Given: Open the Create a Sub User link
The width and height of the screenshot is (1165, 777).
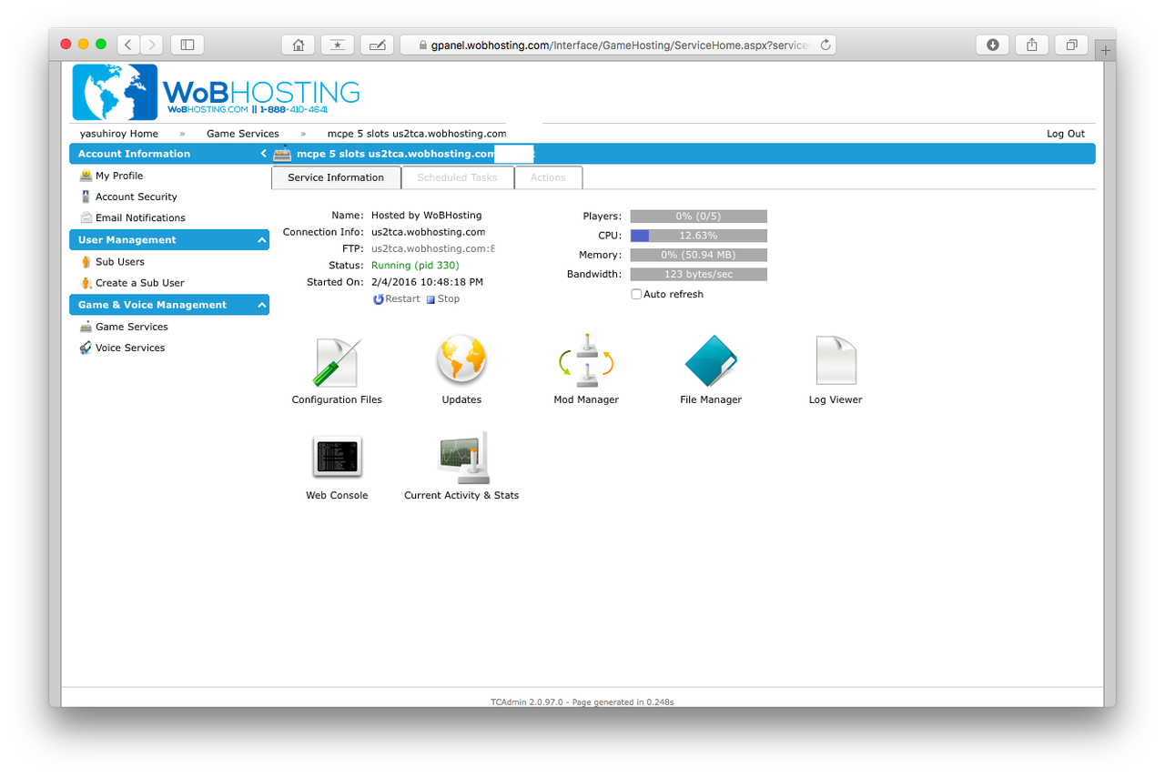Looking at the screenshot, I should pos(140,283).
